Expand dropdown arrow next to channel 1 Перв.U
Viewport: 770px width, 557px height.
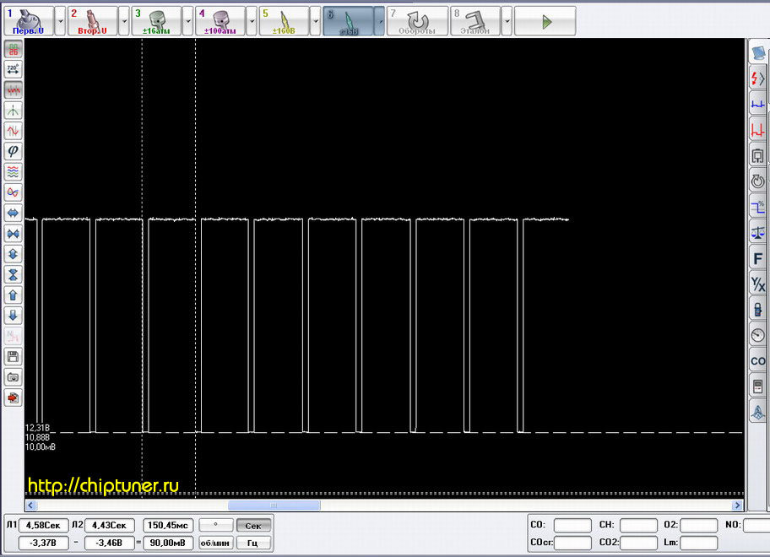pyautogui.click(x=60, y=21)
